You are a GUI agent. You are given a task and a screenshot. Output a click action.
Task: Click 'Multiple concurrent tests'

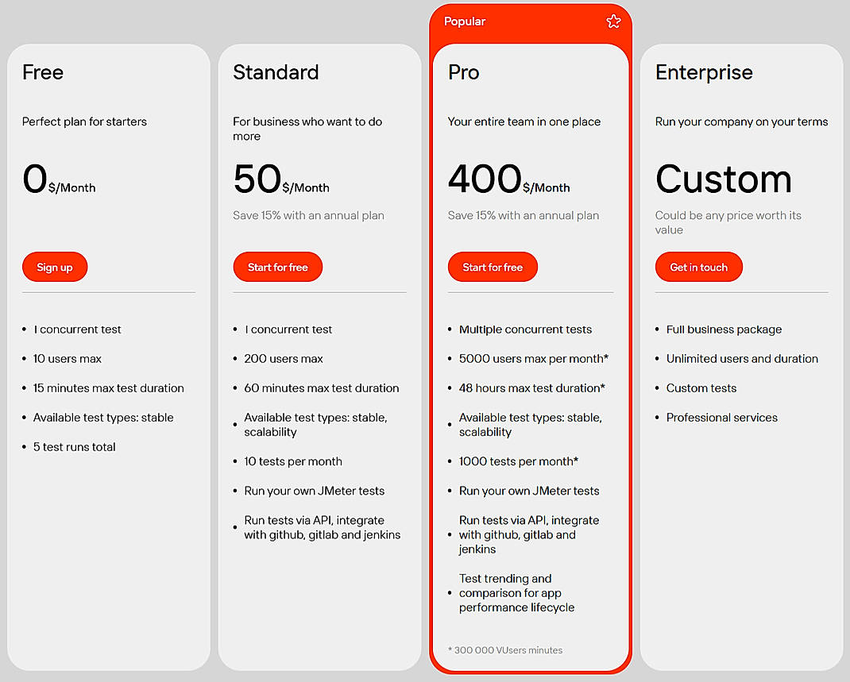point(525,329)
